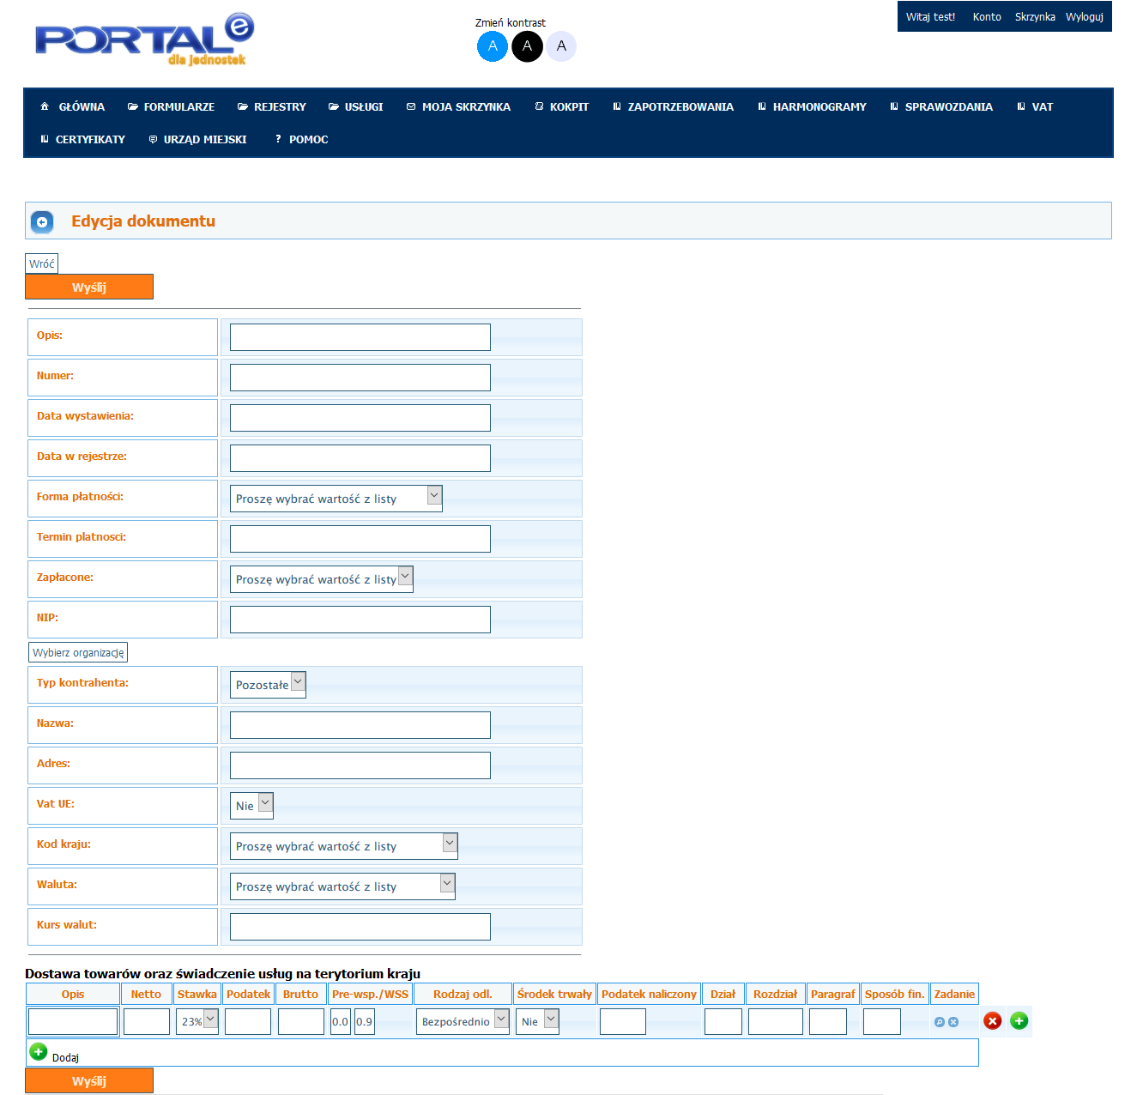This screenshot has width=1143, height=1095.
Task: Click the Kurs walut input field
Action: [360, 927]
